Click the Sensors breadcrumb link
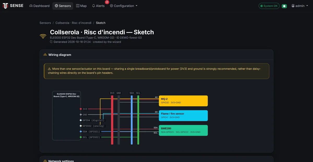 point(45,23)
